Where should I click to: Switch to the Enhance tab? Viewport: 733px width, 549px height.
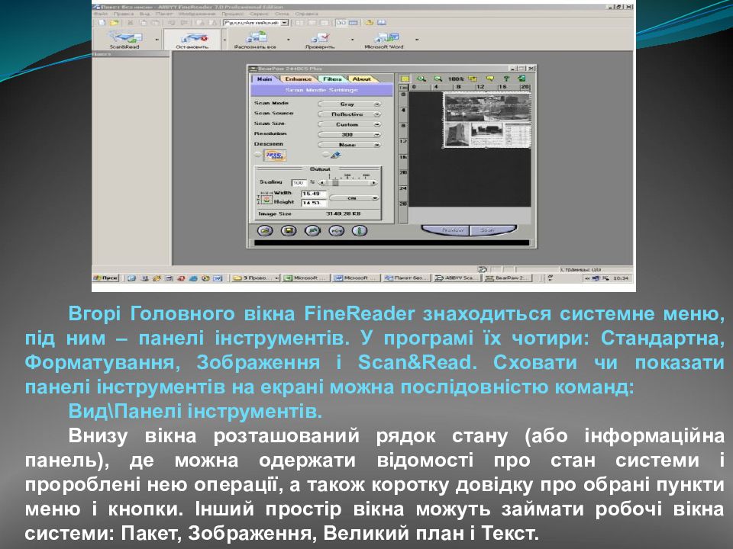(299, 79)
